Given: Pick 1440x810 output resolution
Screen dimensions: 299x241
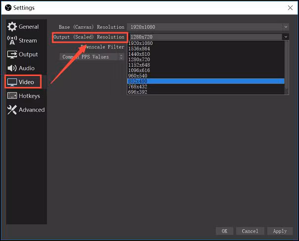Looking at the screenshot, I should pyautogui.click(x=206, y=54).
